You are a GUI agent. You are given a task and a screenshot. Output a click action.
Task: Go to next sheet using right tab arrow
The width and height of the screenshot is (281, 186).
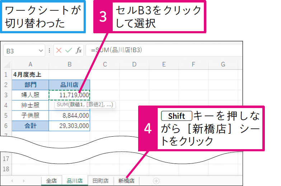(x=24, y=181)
